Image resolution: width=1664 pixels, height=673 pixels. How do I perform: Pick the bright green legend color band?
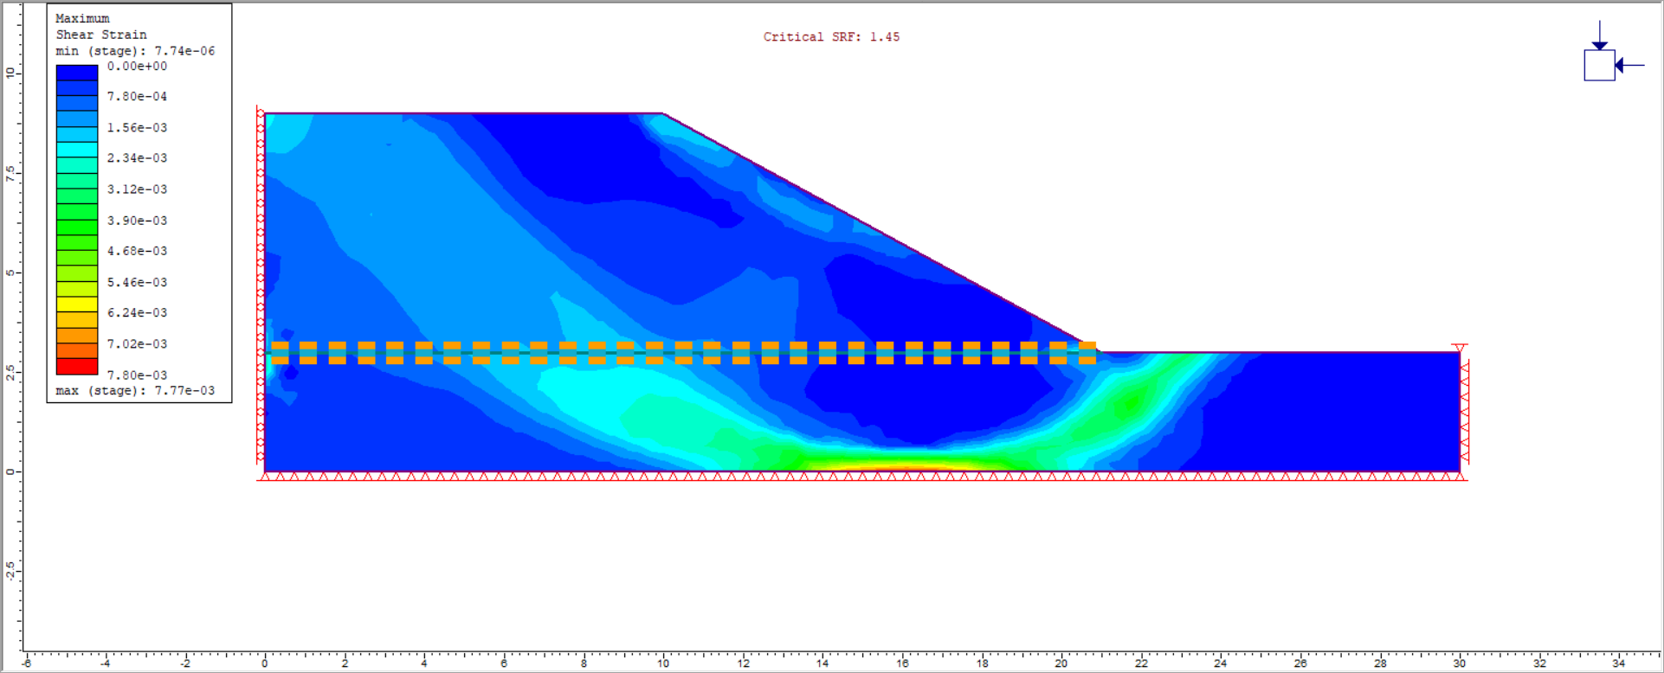76,212
